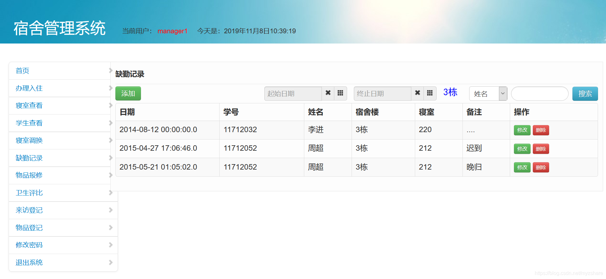Click the chevron arrow next to 卫生评比

point(111,193)
